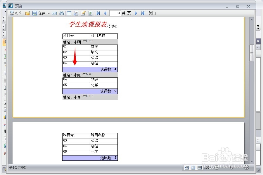This screenshot has height=175, width=263.
Task: Select page-width zoom mode icon
Action: [x=187, y=167]
